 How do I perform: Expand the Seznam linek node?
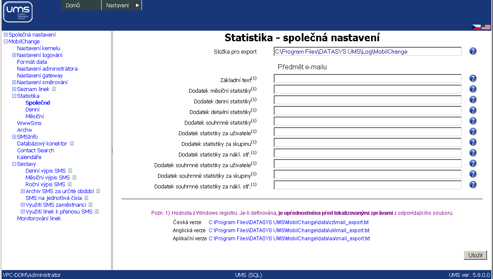tap(14, 89)
